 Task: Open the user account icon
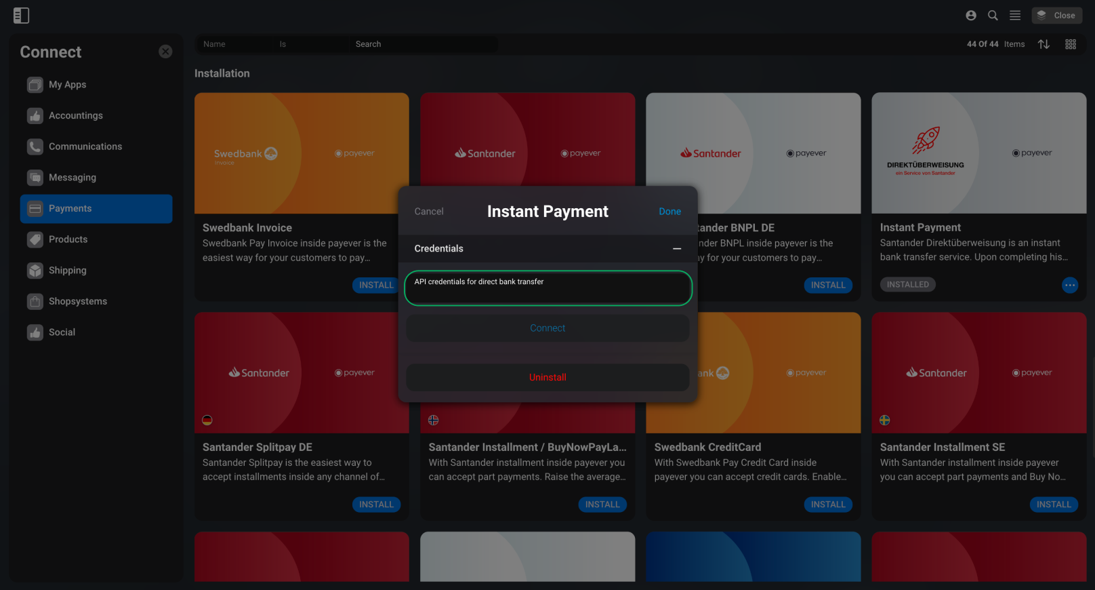tap(971, 16)
